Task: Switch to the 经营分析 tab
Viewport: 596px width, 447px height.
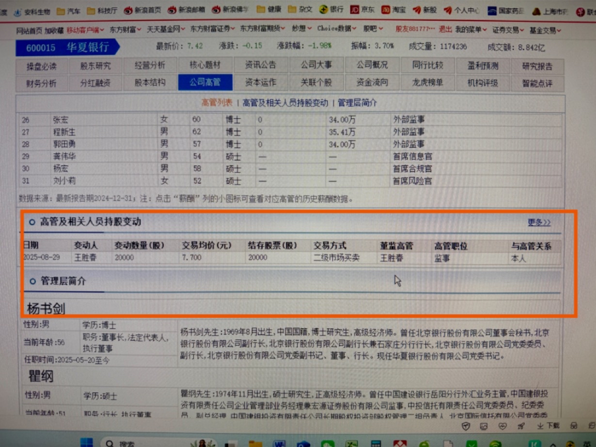Action: point(150,65)
